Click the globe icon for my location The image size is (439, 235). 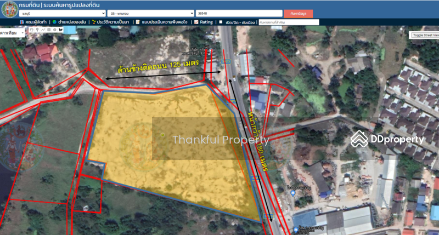click(x=54, y=22)
